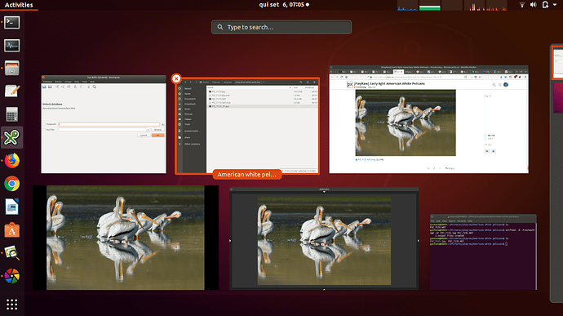Switch to the terminal window thumbnail
The width and height of the screenshot is (563, 316).
tap(483, 252)
